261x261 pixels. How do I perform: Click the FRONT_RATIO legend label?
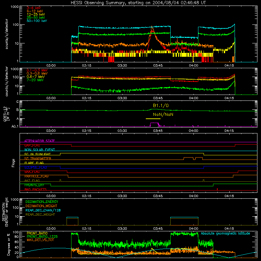tap(37, 233)
